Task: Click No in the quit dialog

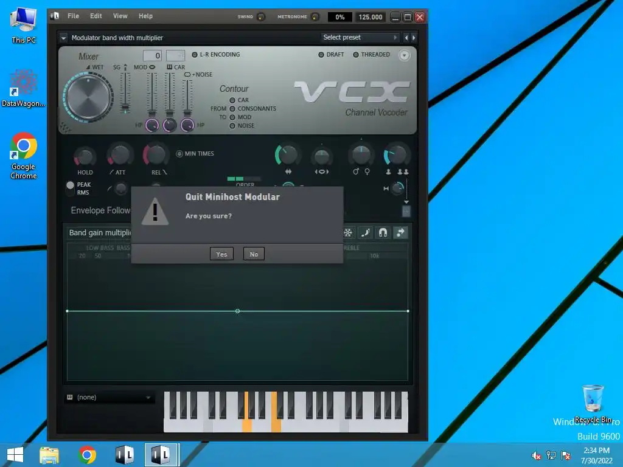Action: 254,254
